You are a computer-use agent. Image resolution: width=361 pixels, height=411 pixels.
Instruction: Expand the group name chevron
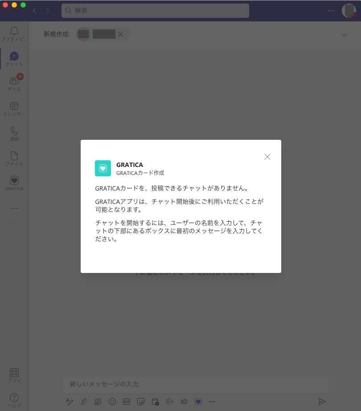tap(344, 35)
